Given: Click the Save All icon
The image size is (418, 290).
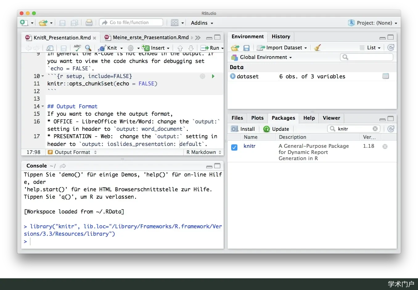Looking at the screenshot, I should click(74, 23).
